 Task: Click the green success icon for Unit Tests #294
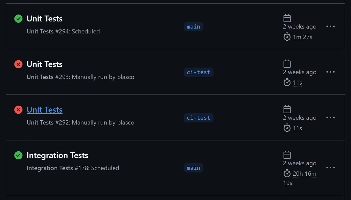(x=18, y=18)
